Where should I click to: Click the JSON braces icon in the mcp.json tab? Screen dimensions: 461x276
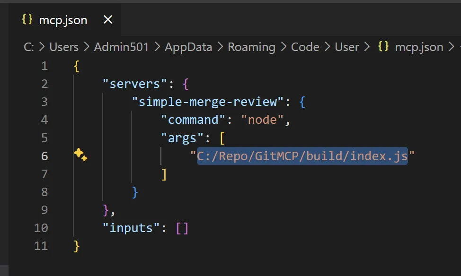27,20
